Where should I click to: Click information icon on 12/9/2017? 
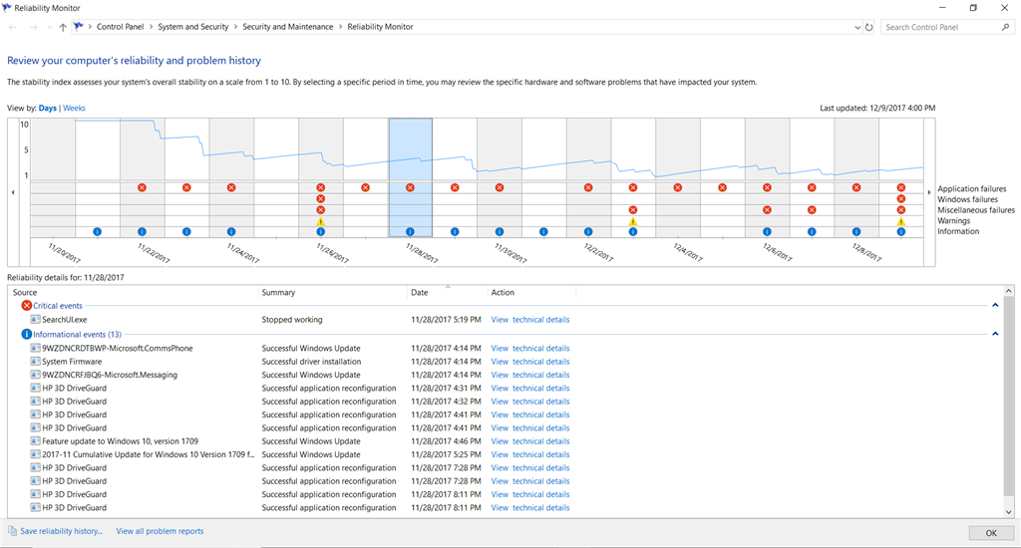click(901, 232)
